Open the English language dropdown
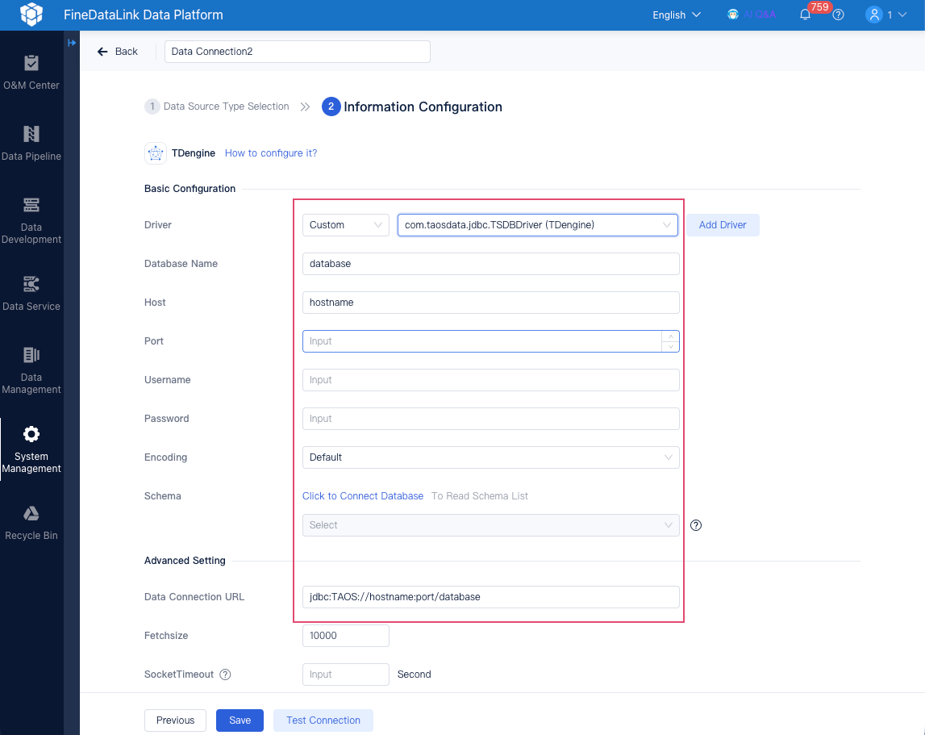This screenshot has width=925, height=735. tap(676, 15)
